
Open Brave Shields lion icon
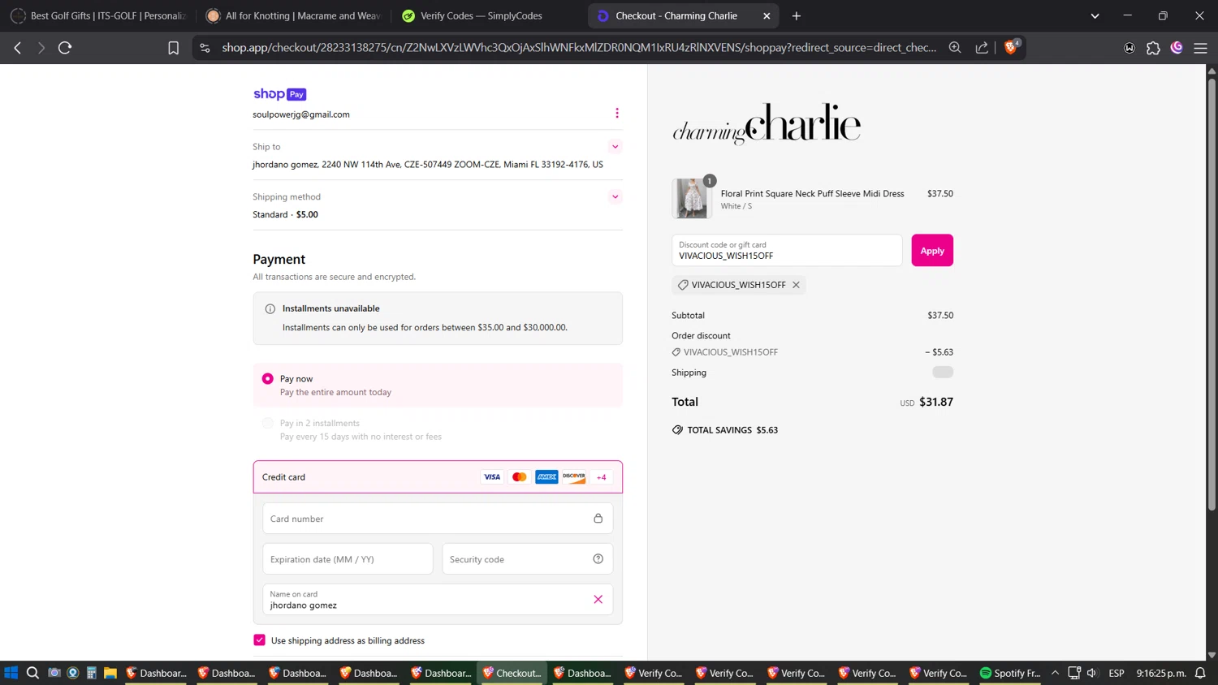(x=1012, y=47)
